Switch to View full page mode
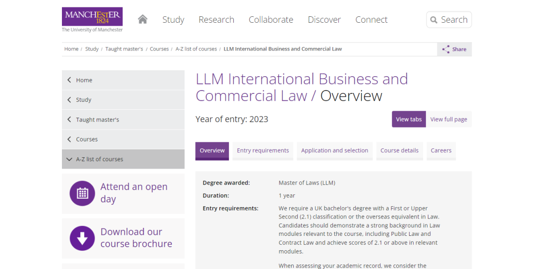This screenshot has height=269, width=535. [448, 119]
